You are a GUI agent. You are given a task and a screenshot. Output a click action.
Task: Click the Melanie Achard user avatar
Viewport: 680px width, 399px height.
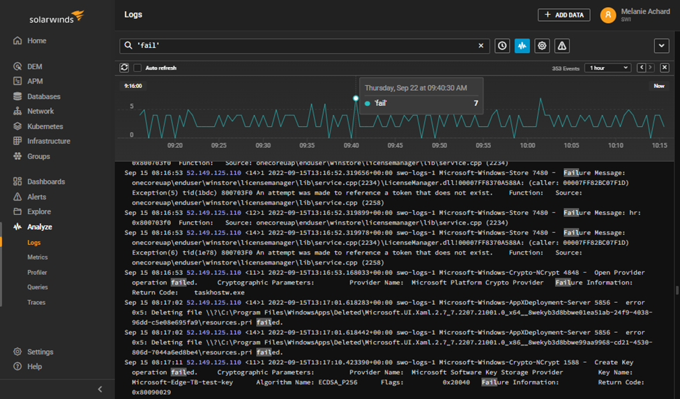[x=608, y=15]
